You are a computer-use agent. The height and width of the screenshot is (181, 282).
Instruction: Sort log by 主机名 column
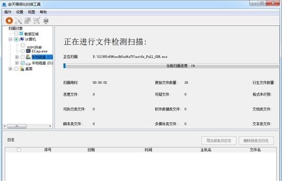[x=206, y=150]
